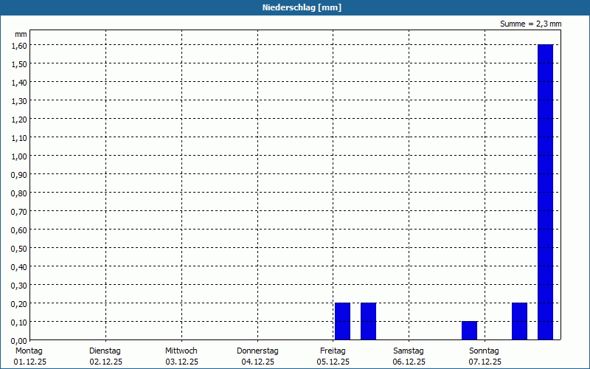The image size is (590, 369).
Task: Click the y-axis value '0,50'
Action: 19,249
